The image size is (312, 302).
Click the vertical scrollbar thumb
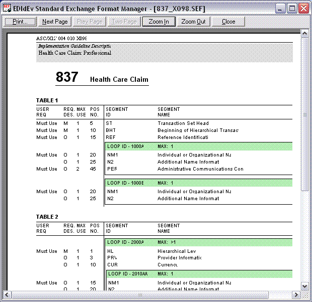point(304,114)
